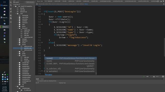Click the Setup link in info bar
Screen dimensions: 165x92
(86, 4)
